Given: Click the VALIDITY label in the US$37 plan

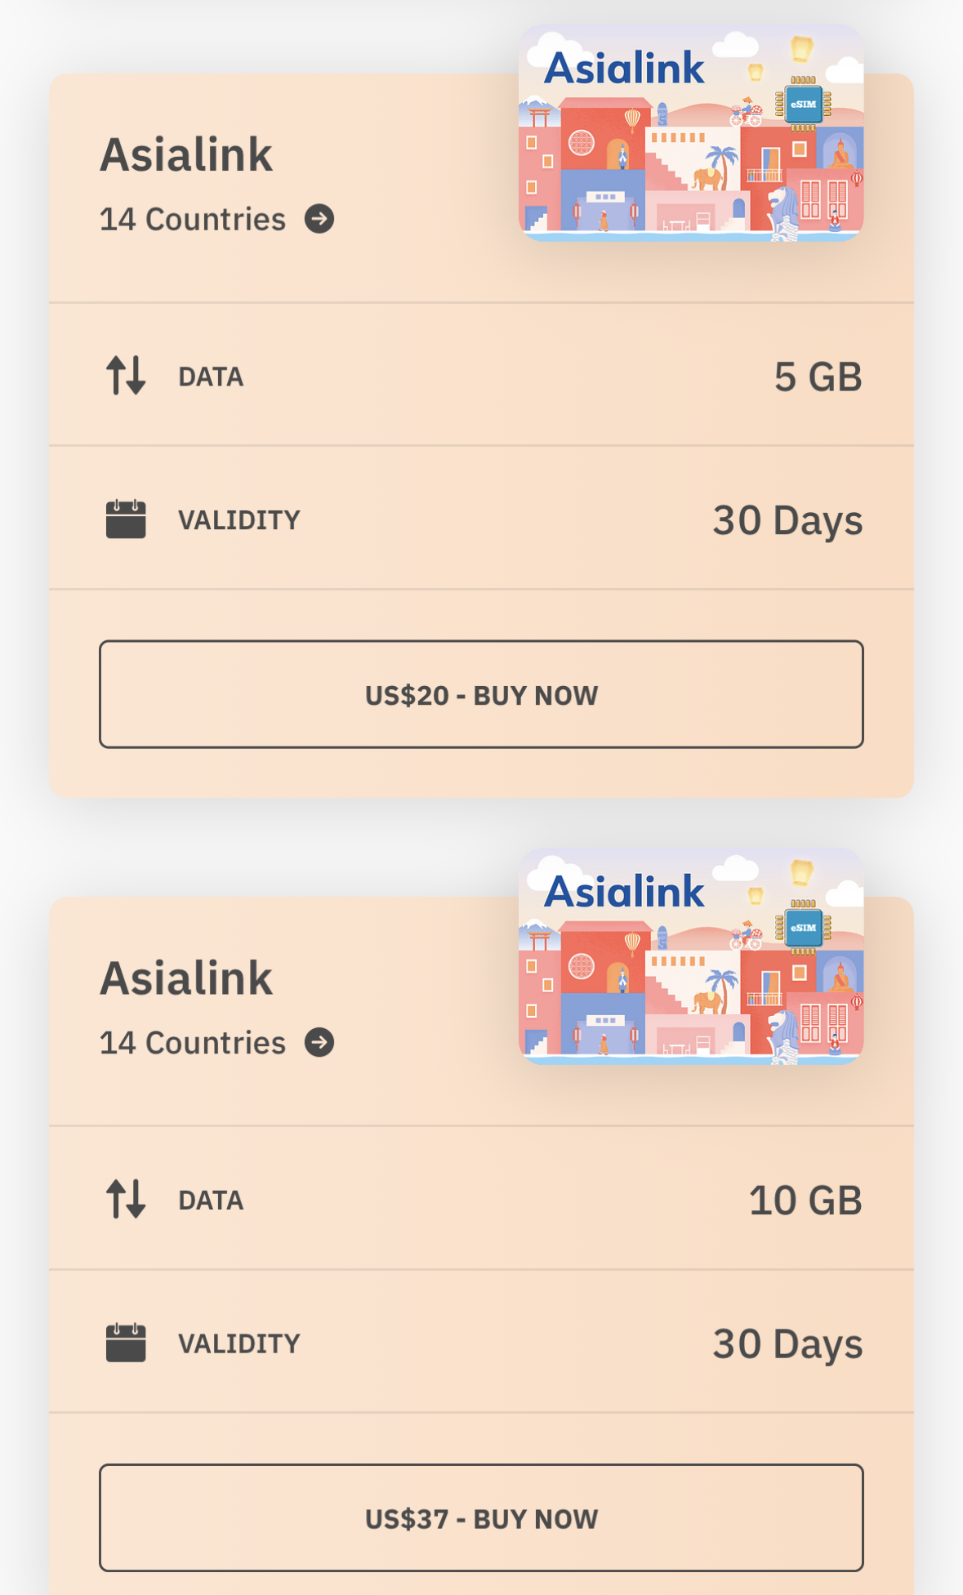Looking at the screenshot, I should (x=239, y=1343).
